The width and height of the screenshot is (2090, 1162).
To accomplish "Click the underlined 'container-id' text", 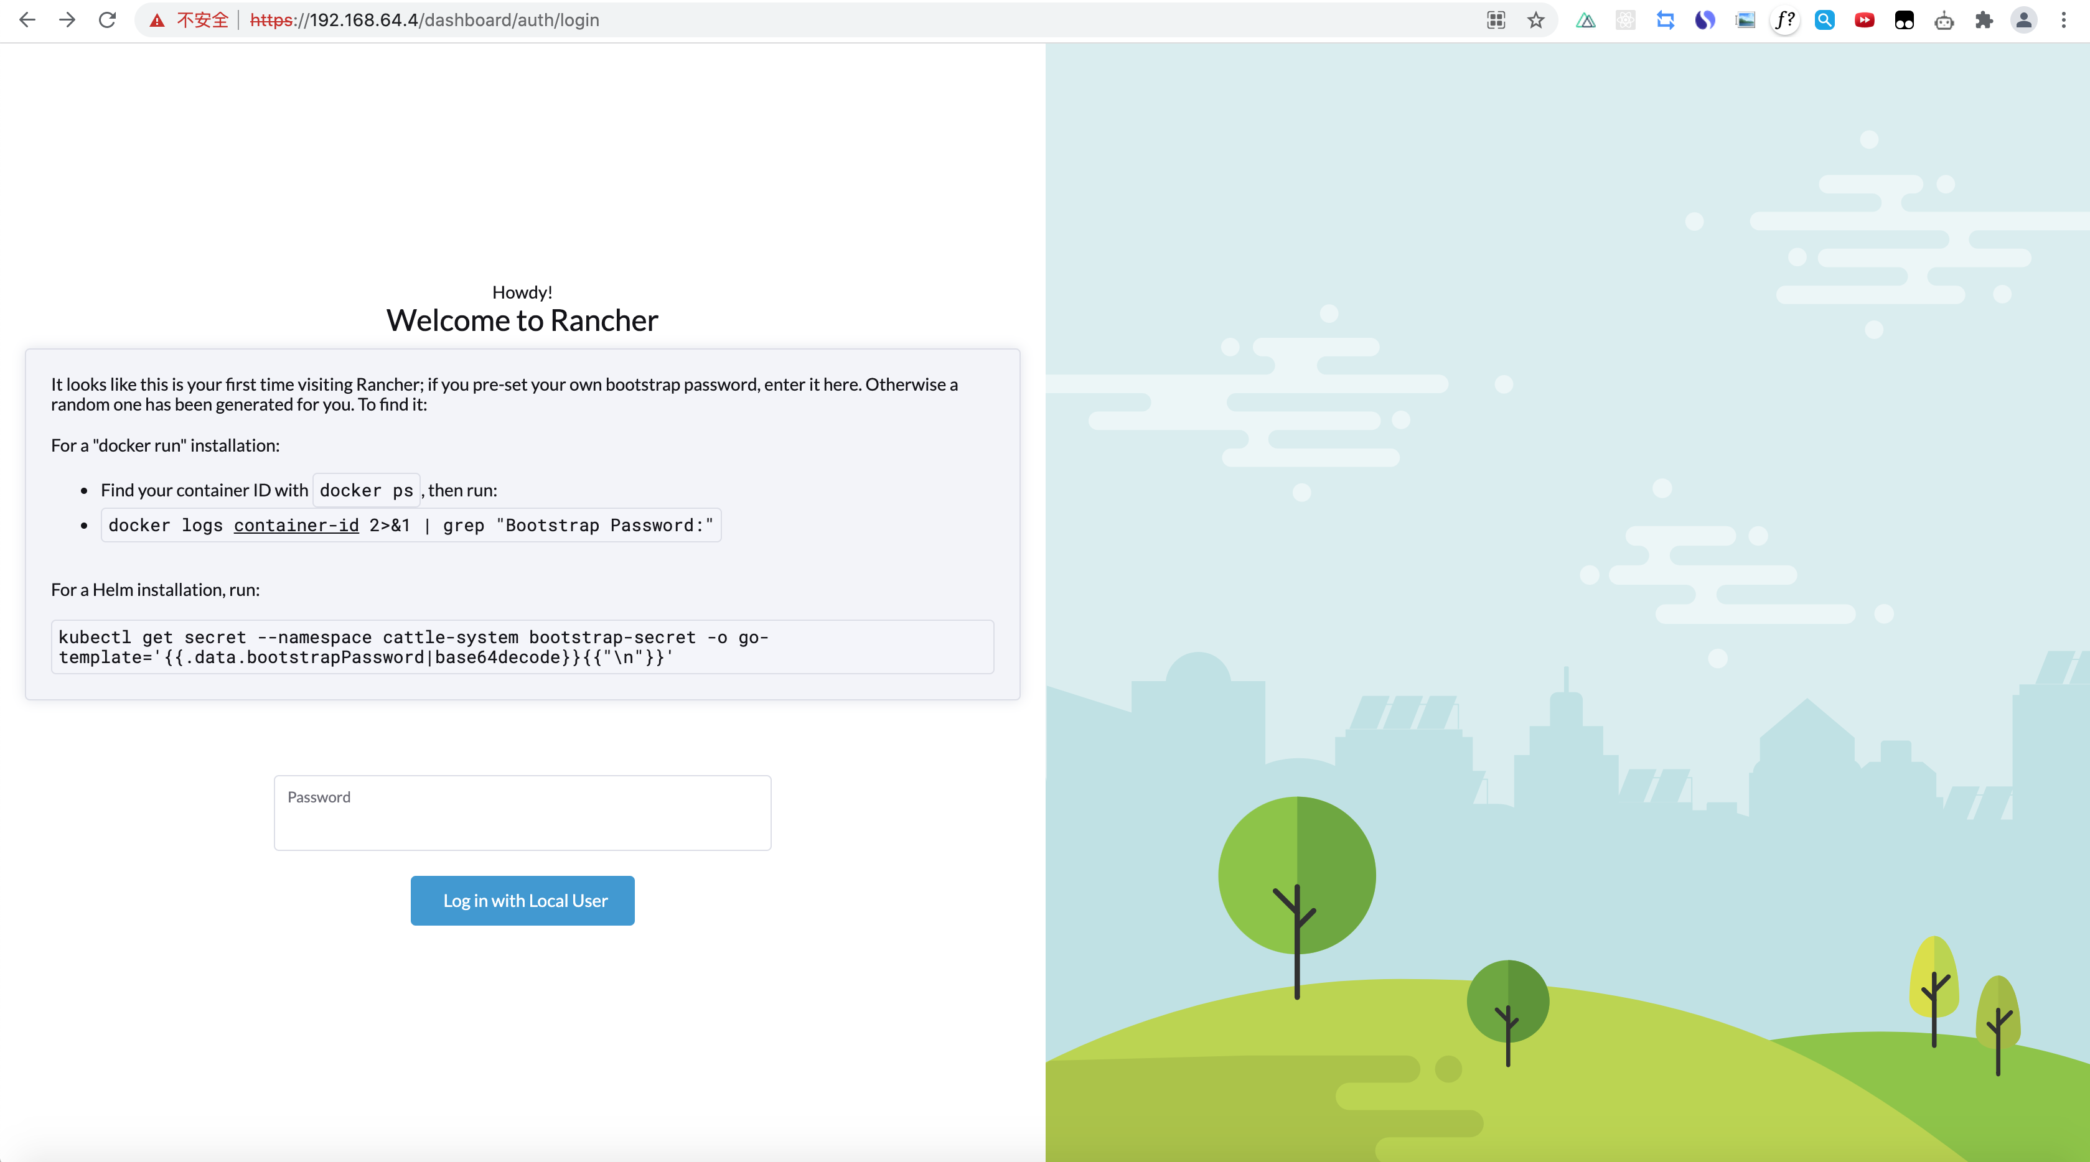I will [296, 526].
